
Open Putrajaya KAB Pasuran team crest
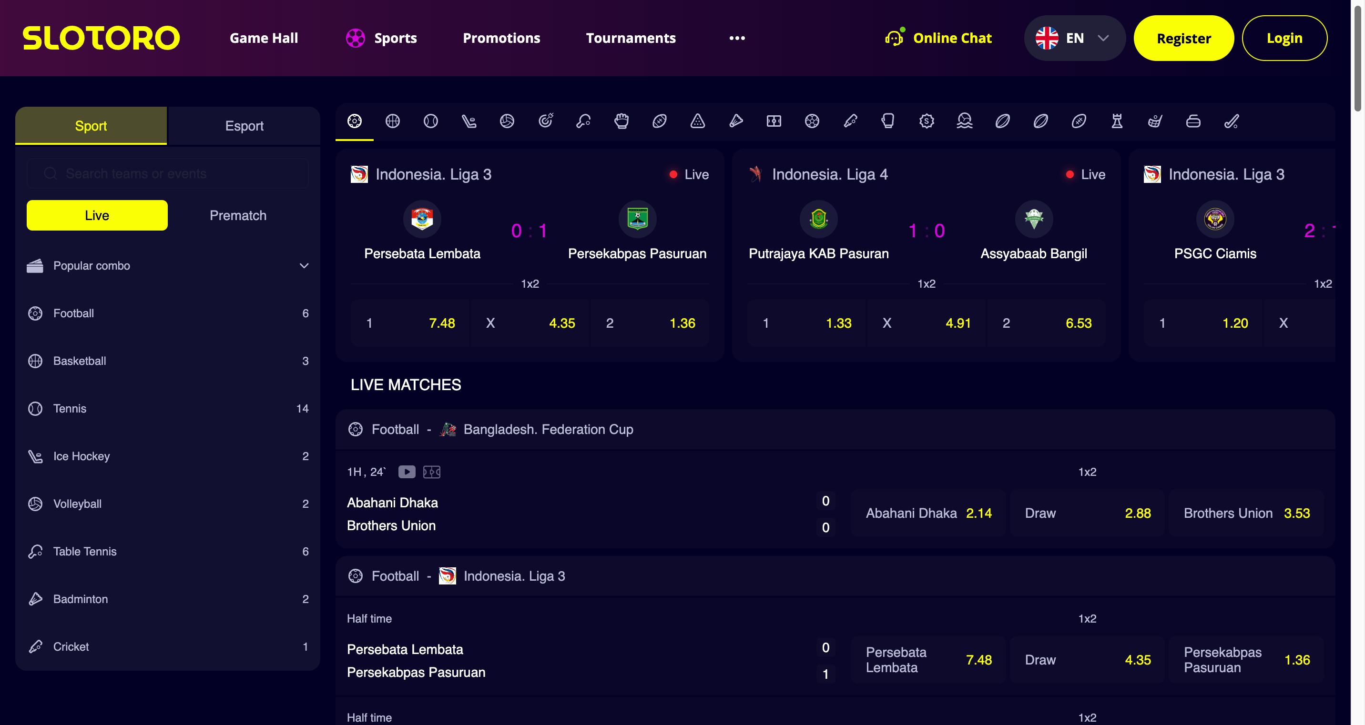pos(819,219)
